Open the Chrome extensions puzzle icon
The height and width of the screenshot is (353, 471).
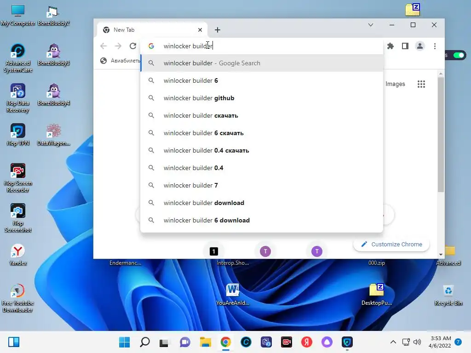[x=390, y=46]
